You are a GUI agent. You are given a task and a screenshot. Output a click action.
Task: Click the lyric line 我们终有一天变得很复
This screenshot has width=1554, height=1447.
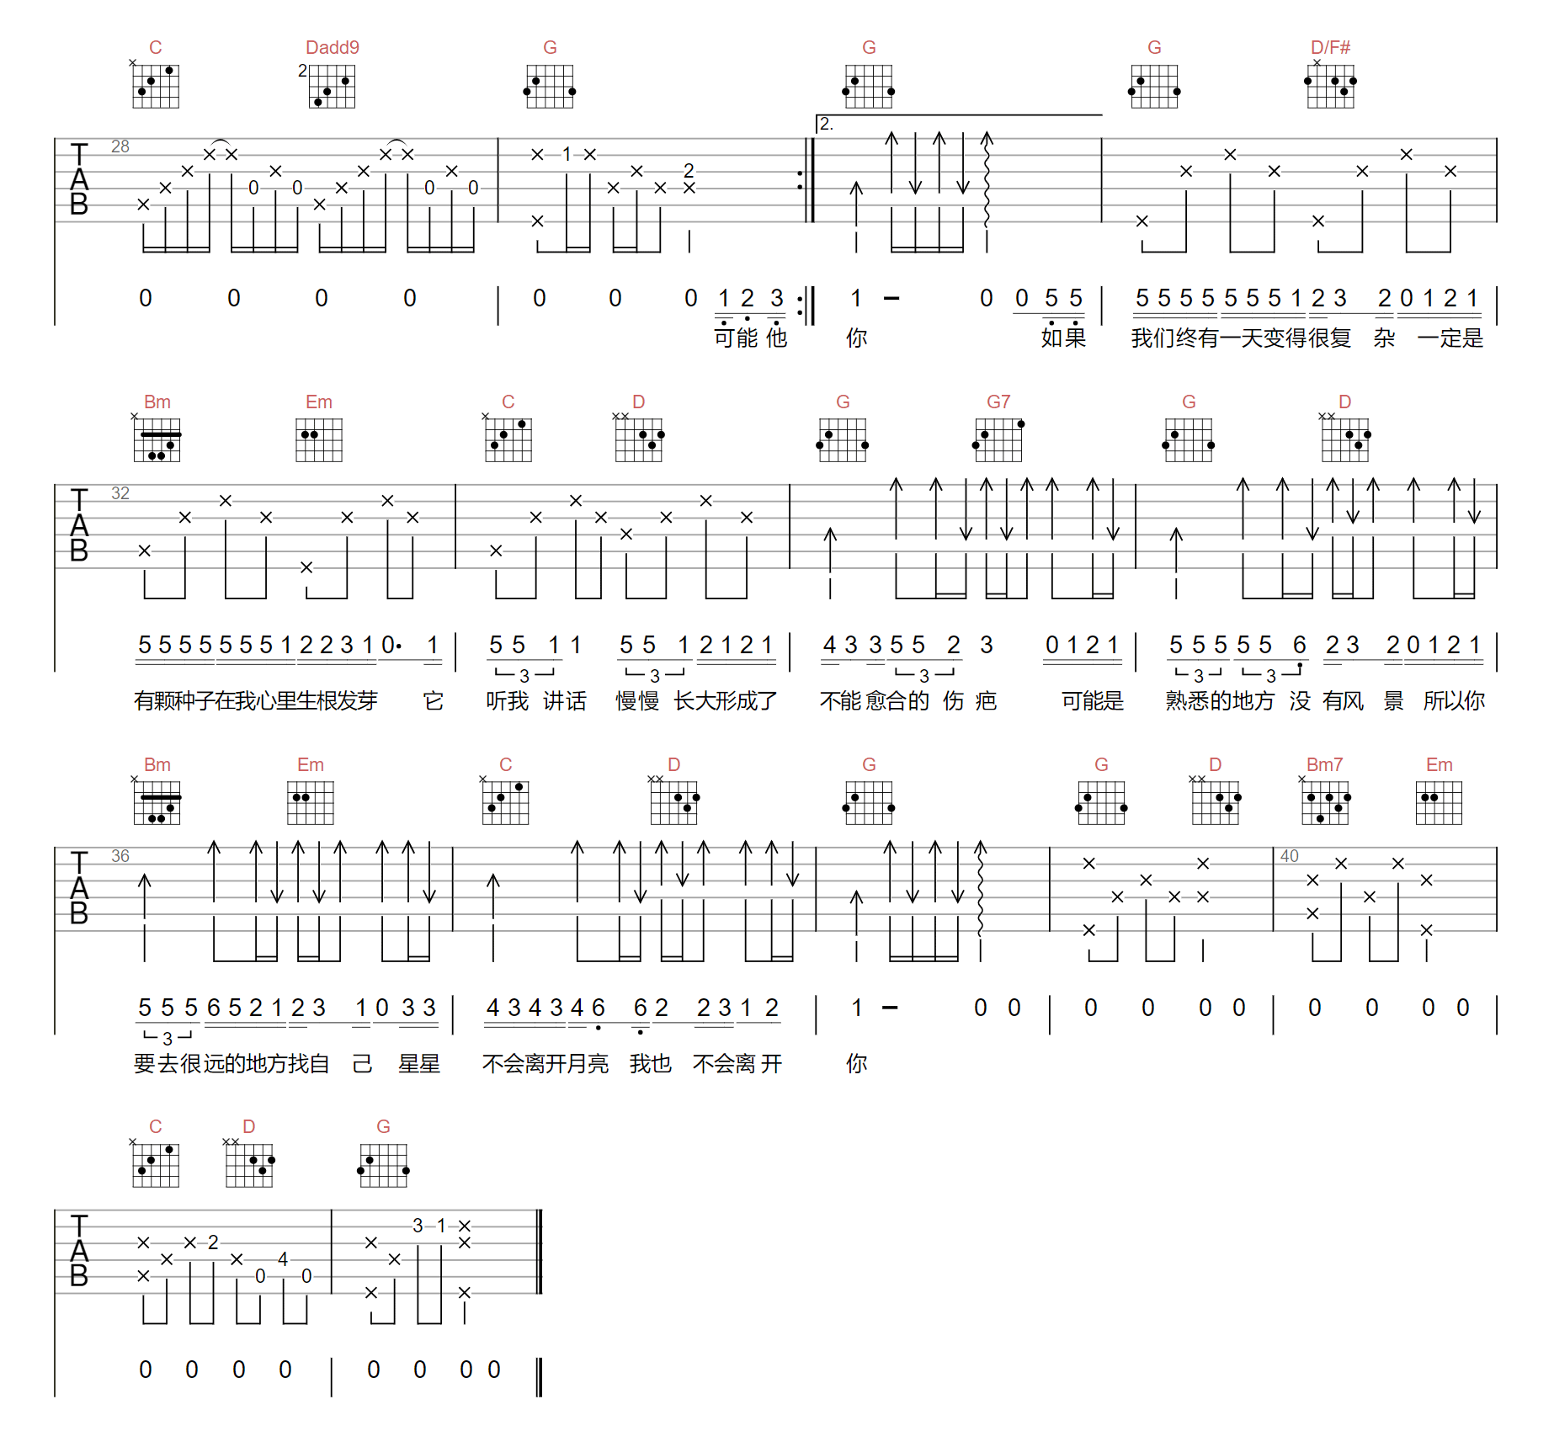[1241, 338]
